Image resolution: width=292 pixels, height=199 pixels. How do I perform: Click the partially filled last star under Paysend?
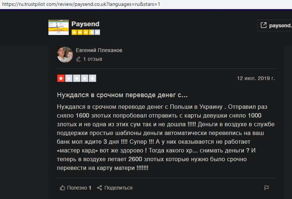tap(97, 32)
